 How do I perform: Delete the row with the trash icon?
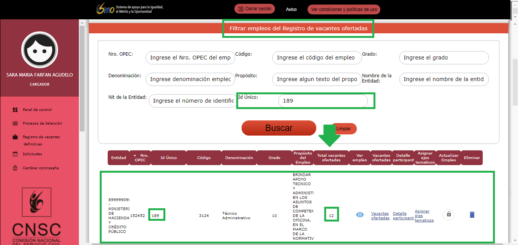[x=472, y=215]
